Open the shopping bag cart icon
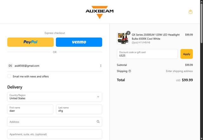Viewport: 203px width, 140px height. [x=190, y=12]
